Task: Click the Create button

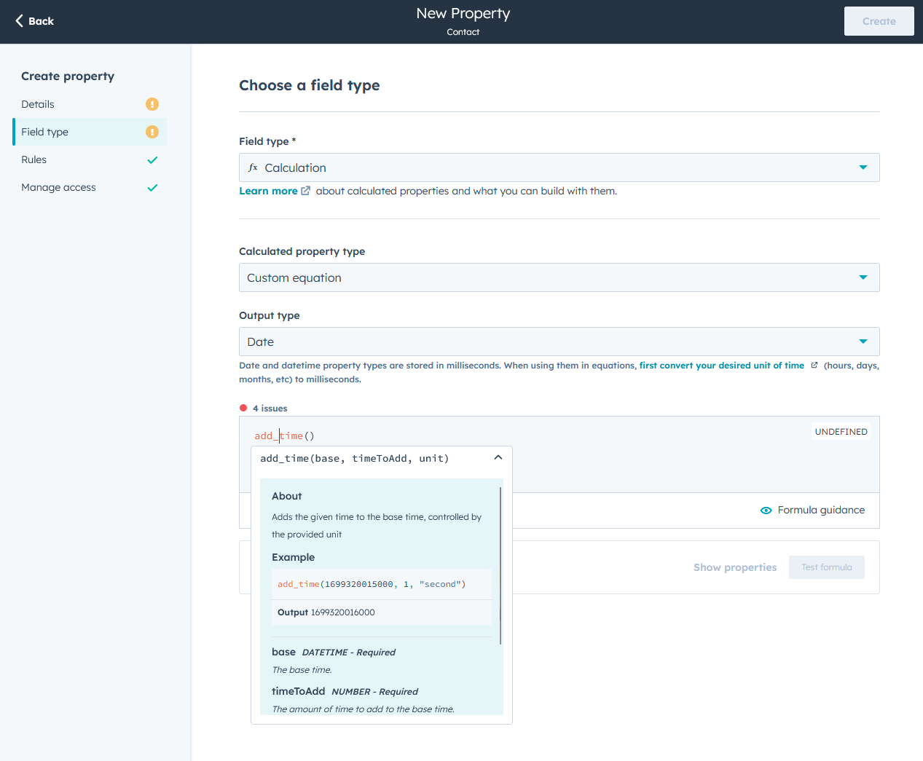Action: click(x=879, y=21)
